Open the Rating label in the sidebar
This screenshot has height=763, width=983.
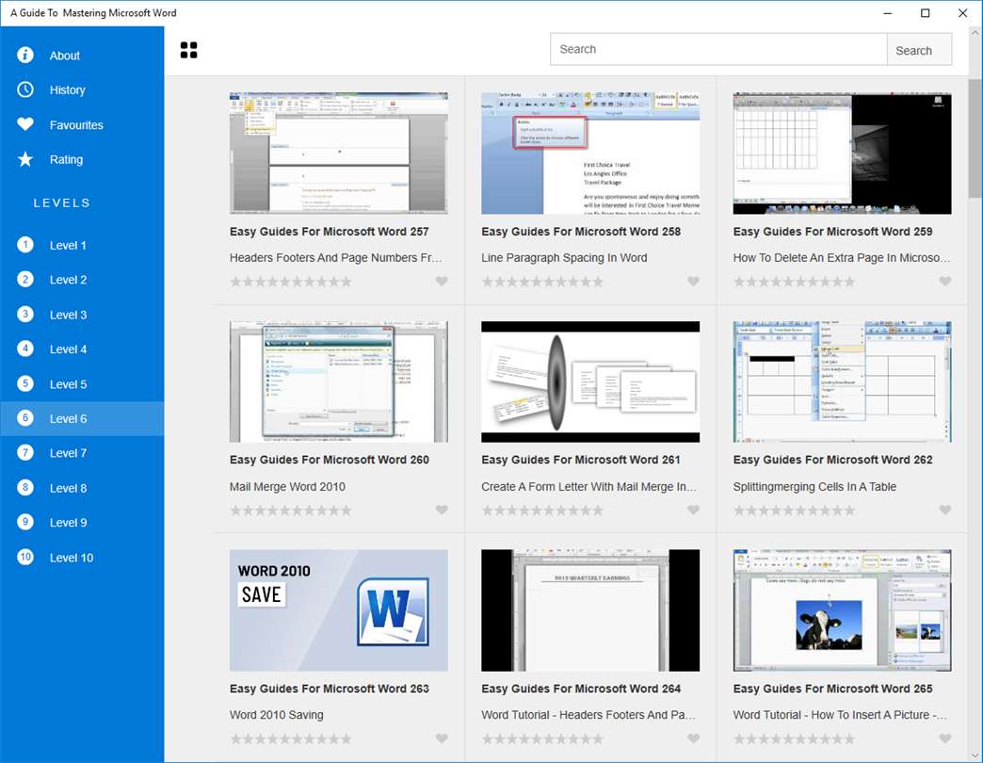point(67,159)
